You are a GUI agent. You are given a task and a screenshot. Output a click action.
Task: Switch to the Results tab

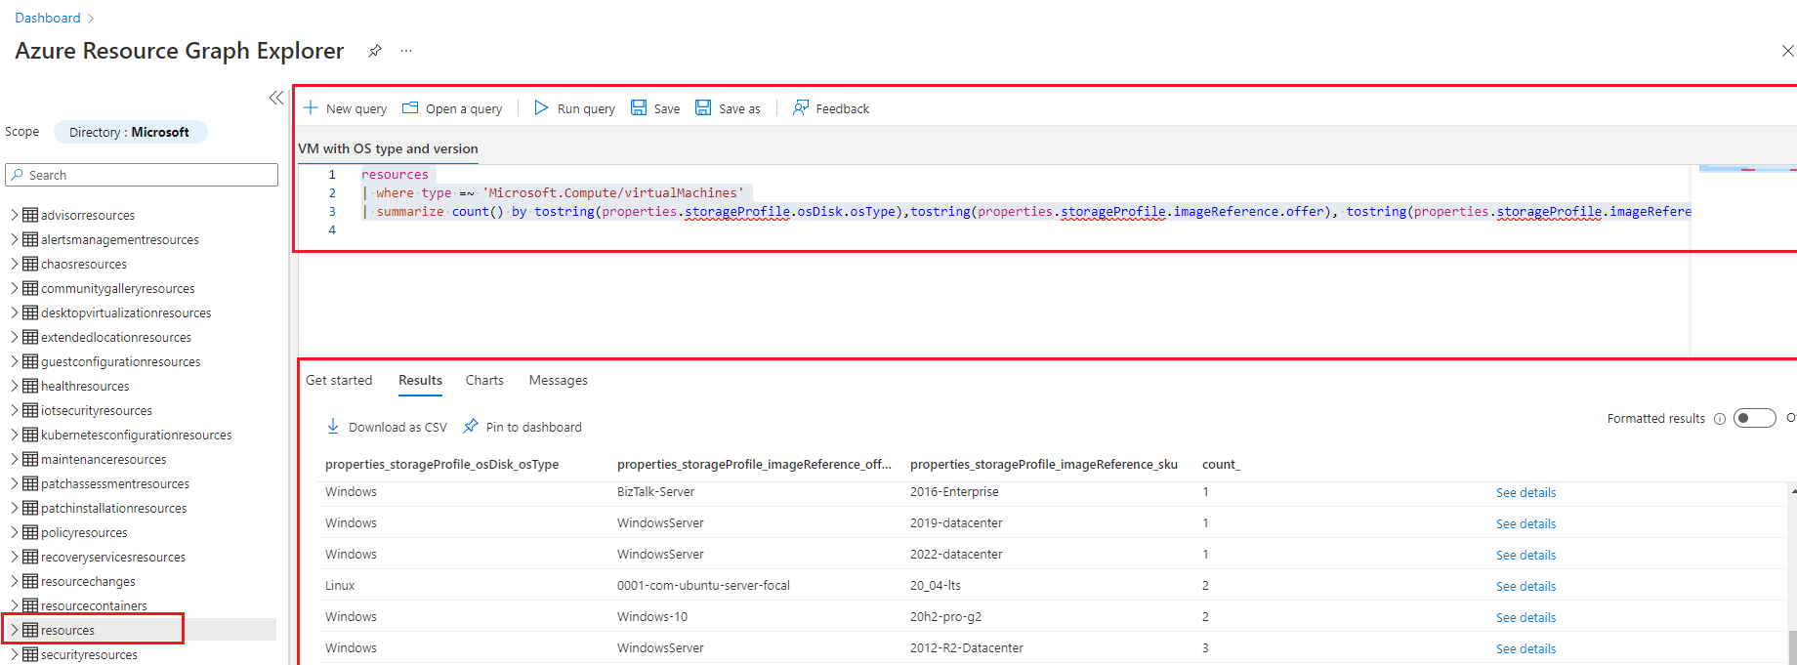pyautogui.click(x=420, y=380)
